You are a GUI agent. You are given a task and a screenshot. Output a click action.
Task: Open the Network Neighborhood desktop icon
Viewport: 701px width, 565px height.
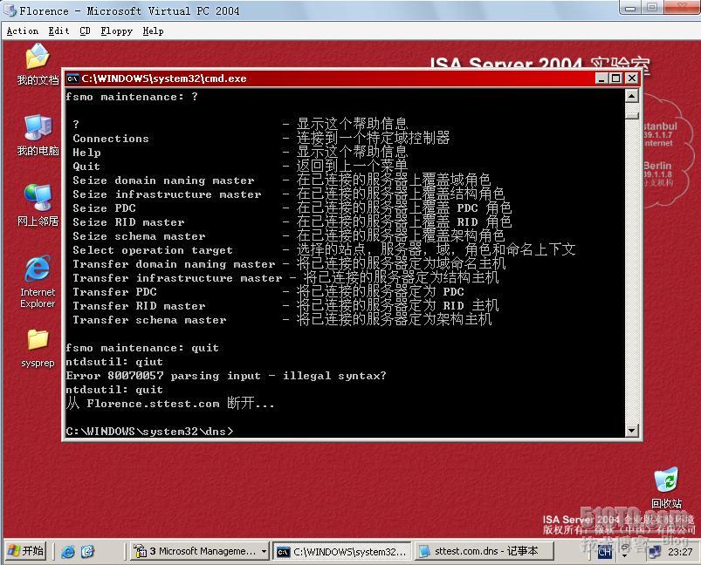click(38, 205)
